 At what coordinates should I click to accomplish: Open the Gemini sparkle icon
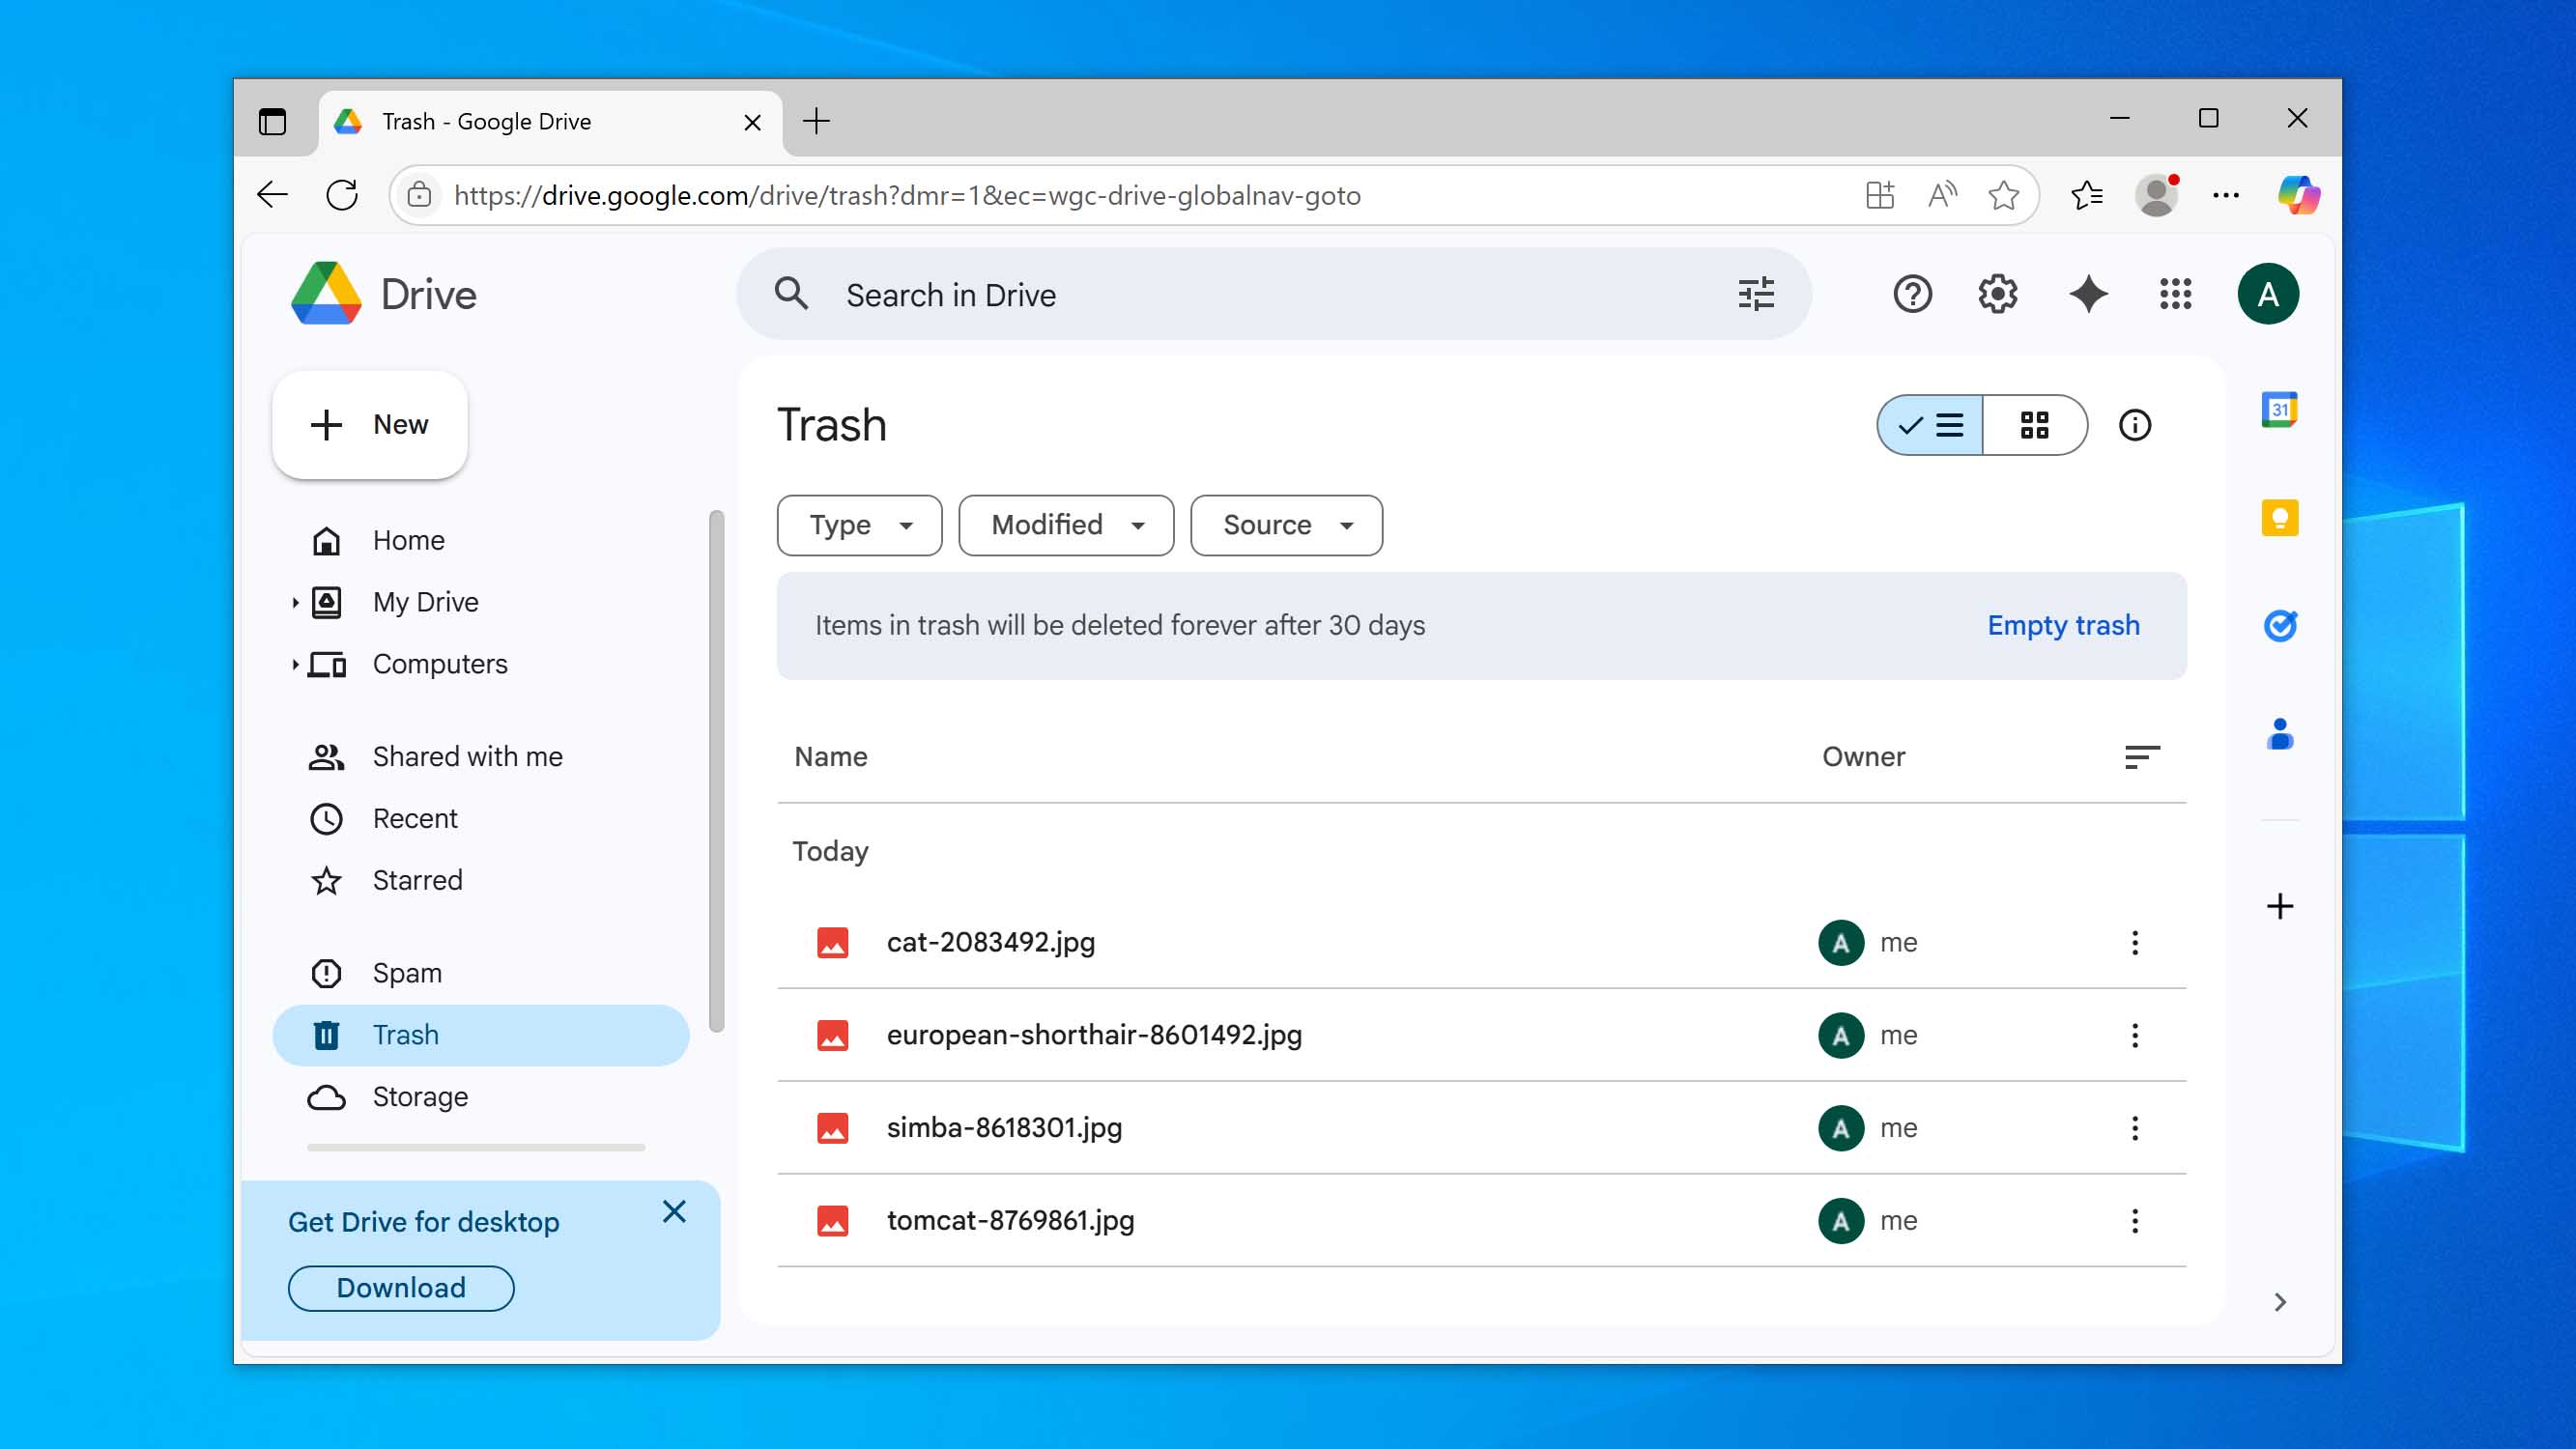(2088, 294)
